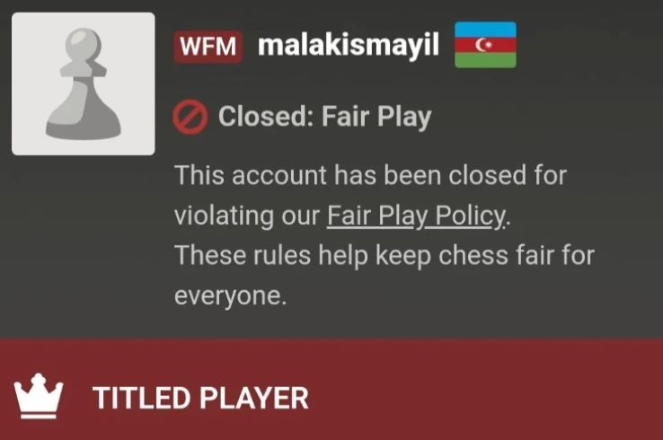Click the white crown icon

38,396
